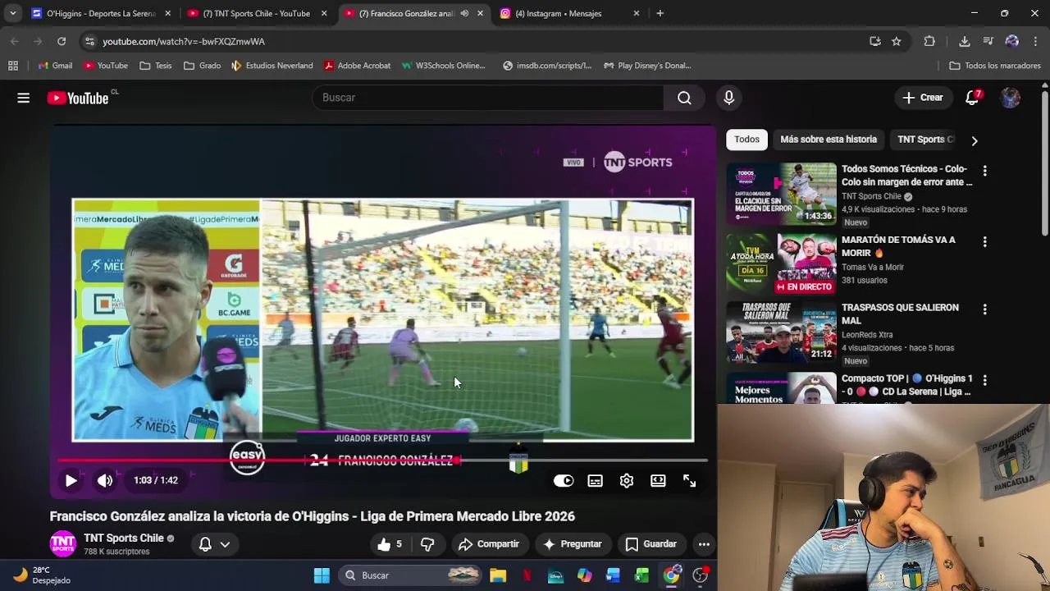Open the Windows Start menu
Image resolution: width=1050 pixels, height=591 pixels.
click(322, 575)
